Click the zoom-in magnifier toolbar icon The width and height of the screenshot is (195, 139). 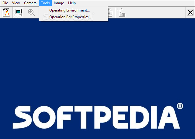[31, 12]
